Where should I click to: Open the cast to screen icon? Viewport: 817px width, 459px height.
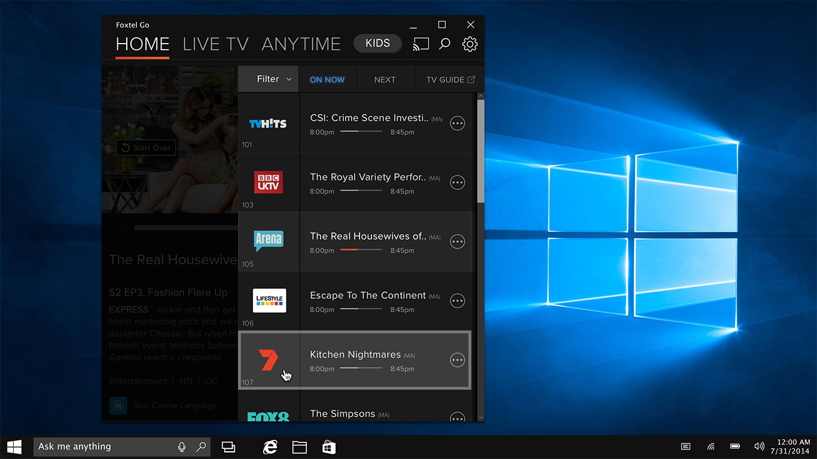pyautogui.click(x=421, y=44)
